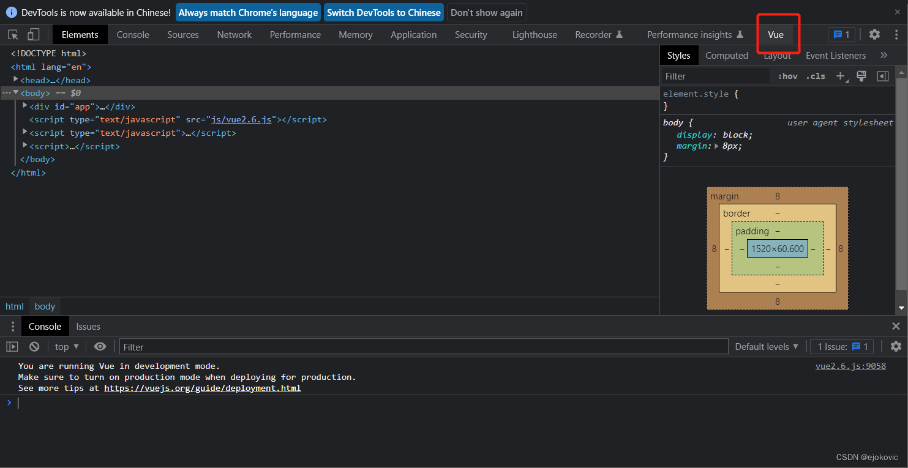Focus the Styles Filter input
This screenshot has height=468, width=908.
point(715,76)
